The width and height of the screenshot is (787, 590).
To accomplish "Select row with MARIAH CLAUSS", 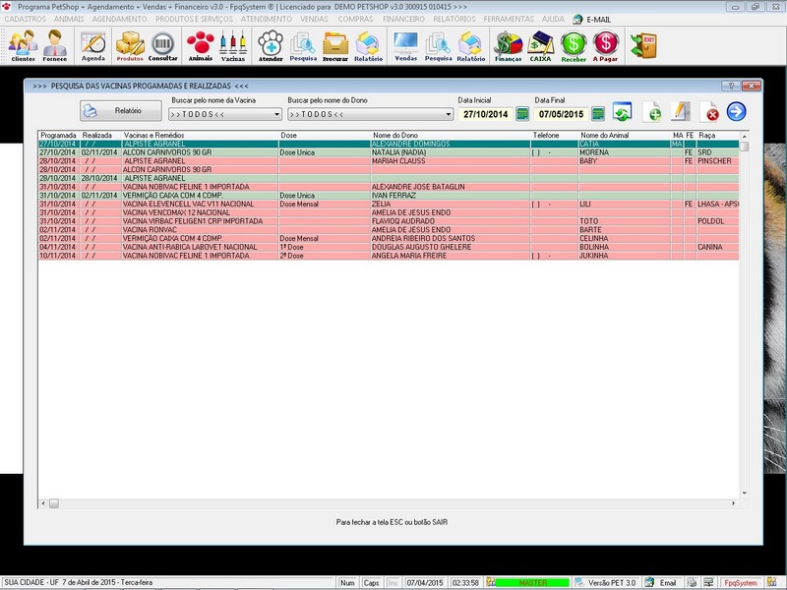I will pyautogui.click(x=389, y=161).
